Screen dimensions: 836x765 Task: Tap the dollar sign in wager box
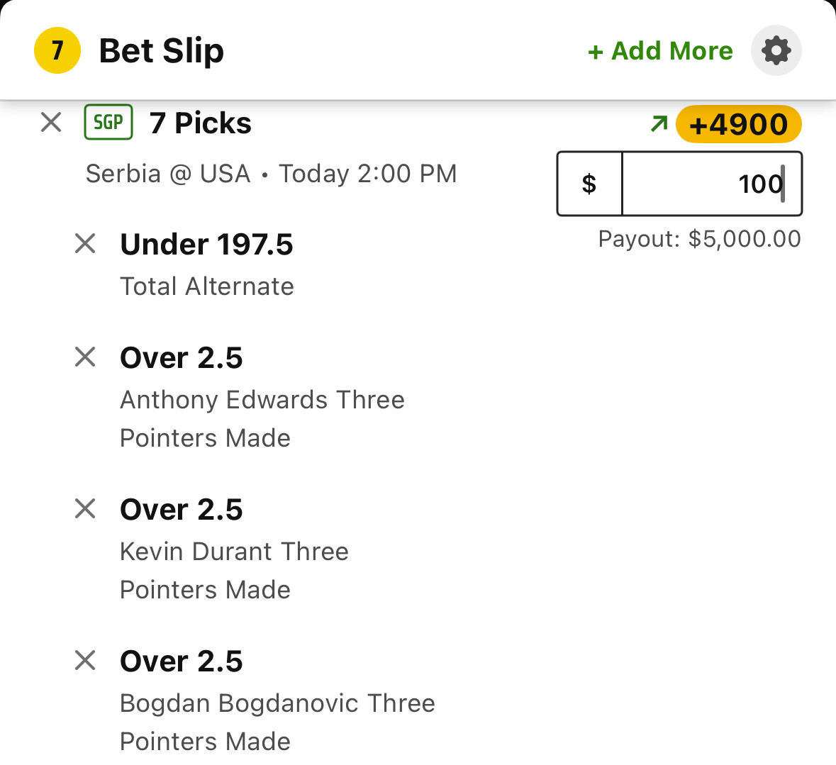(589, 184)
